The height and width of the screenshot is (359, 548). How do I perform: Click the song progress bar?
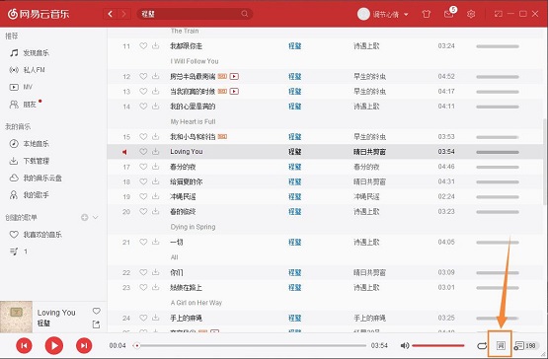(x=250, y=346)
